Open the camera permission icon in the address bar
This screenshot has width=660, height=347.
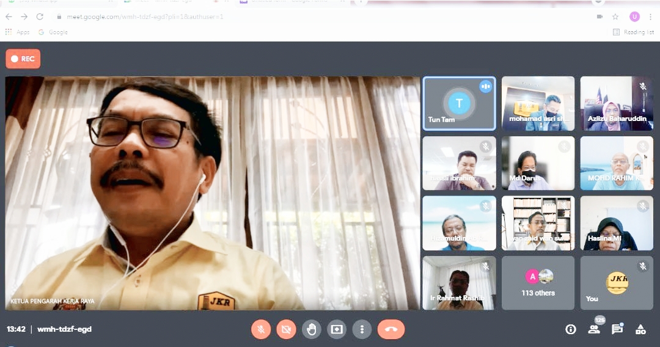(600, 17)
